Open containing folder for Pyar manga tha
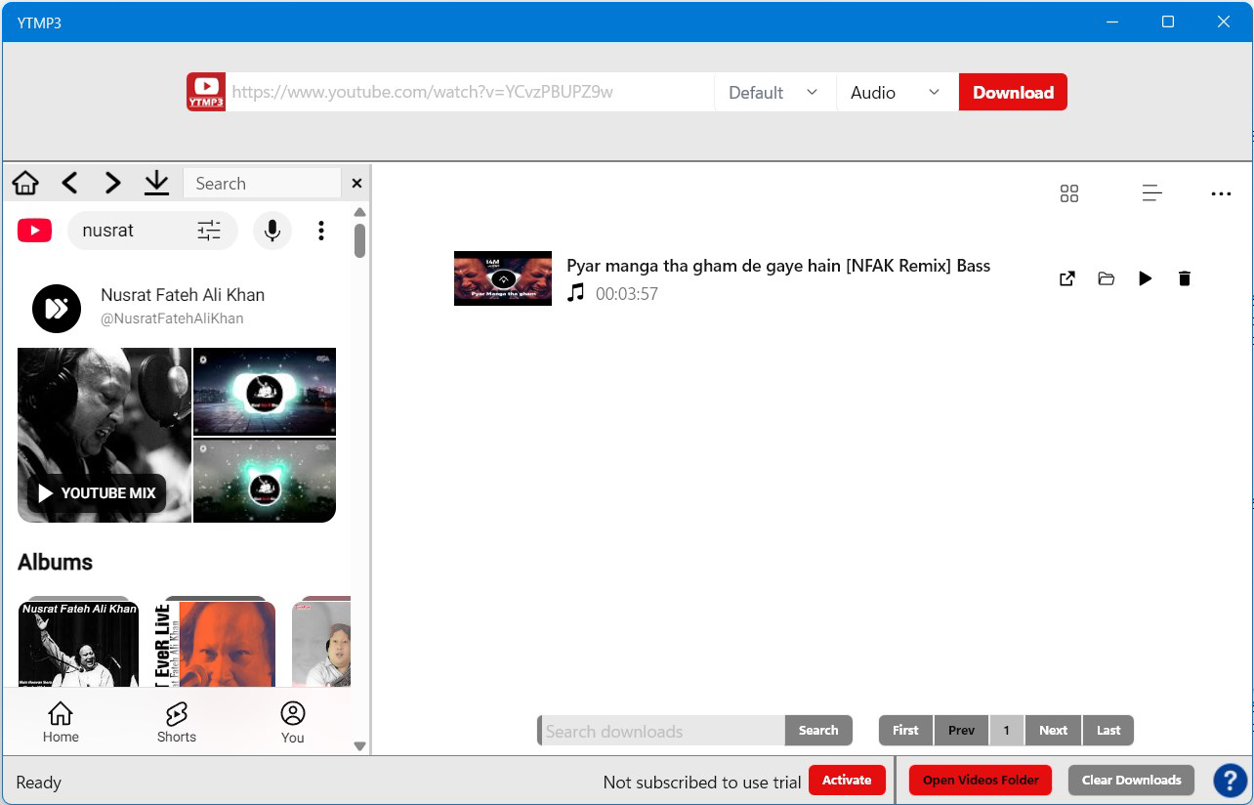The image size is (1254, 805). pyautogui.click(x=1107, y=278)
